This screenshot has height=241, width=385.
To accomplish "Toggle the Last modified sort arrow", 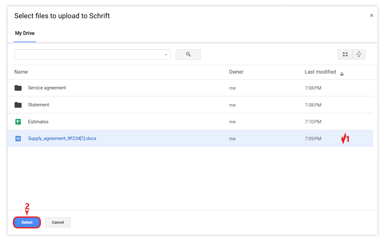I will click(342, 74).
